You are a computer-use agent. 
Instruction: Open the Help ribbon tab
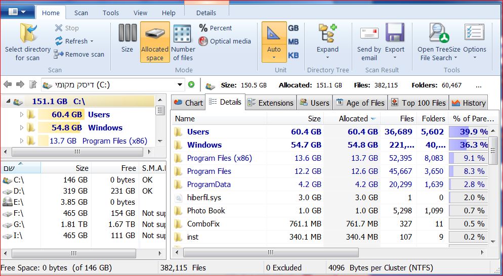169,13
